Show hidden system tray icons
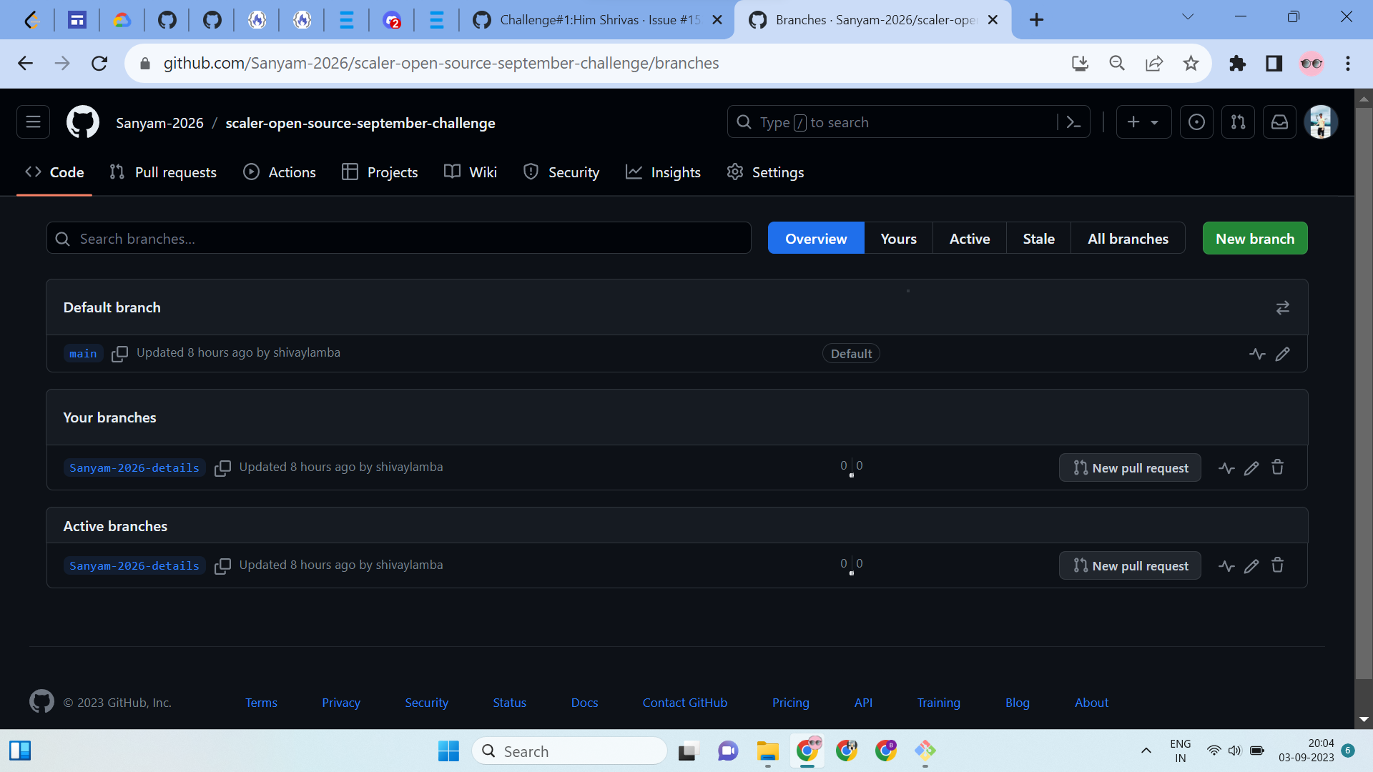This screenshot has height=772, width=1373. 1146,751
